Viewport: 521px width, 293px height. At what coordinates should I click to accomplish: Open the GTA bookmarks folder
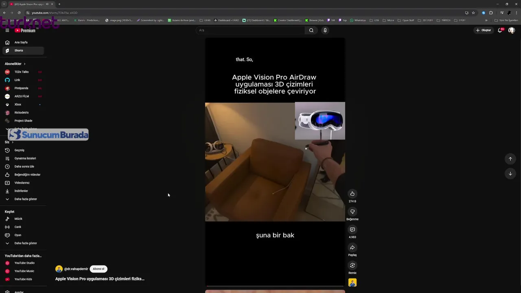pos(374,20)
